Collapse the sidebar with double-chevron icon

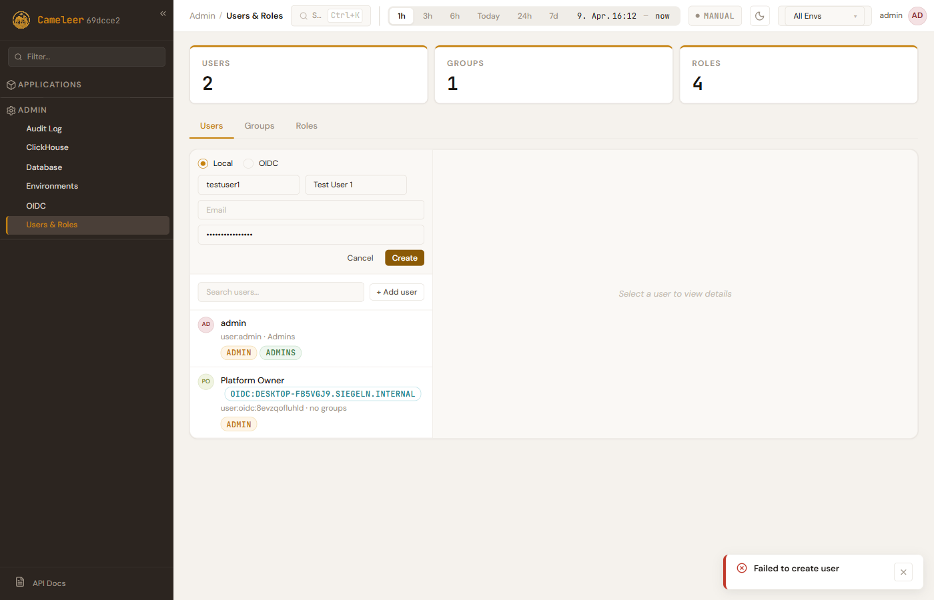click(x=163, y=13)
